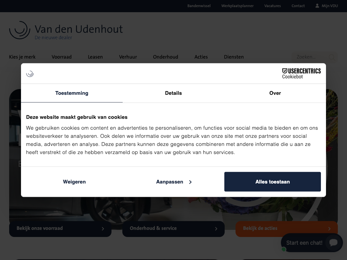Click the small logo in cookie dialog

[x=30, y=73]
